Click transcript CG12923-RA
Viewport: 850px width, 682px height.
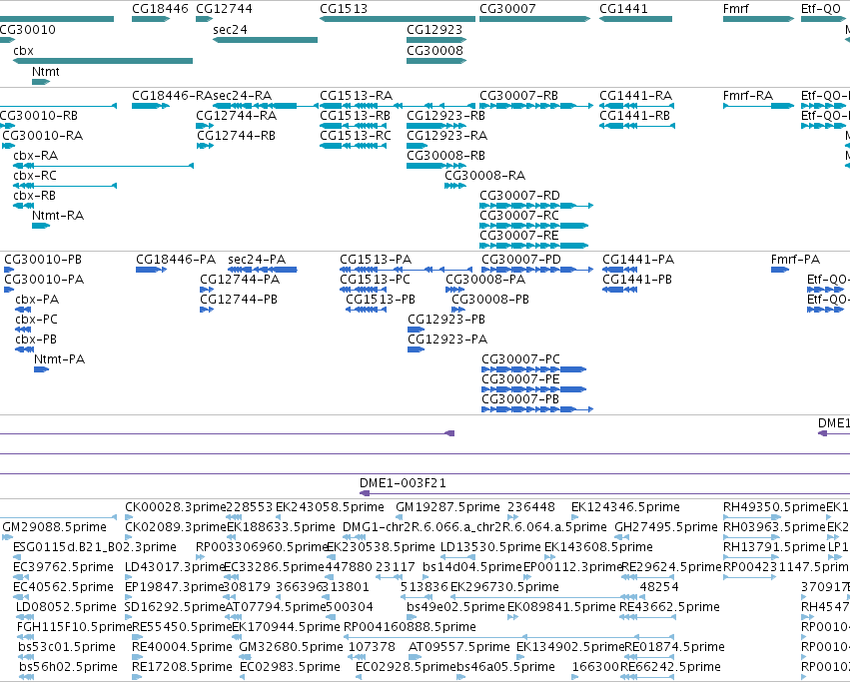pos(447,136)
